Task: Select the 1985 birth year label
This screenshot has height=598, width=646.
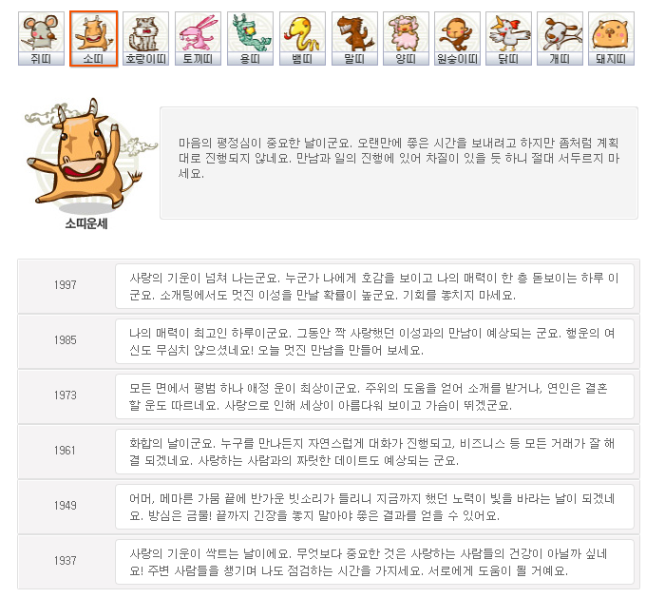Action: tap(66, 340)
